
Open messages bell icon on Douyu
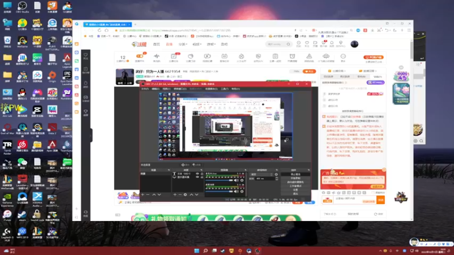[332, 44]
